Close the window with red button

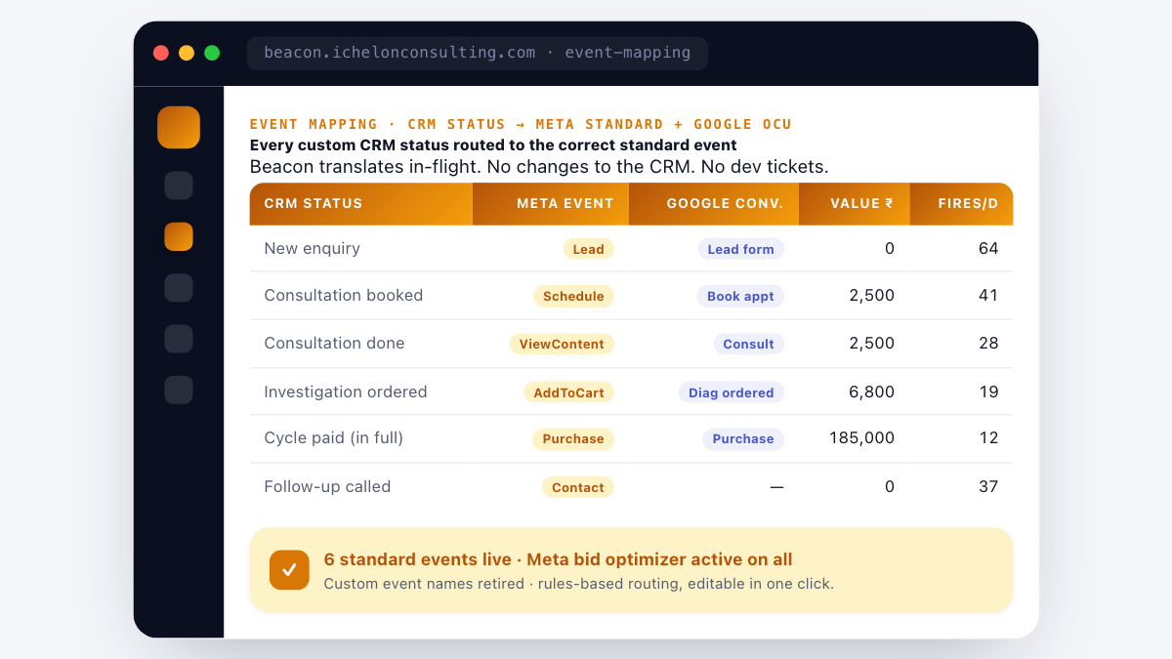click(x=161, y=53)
